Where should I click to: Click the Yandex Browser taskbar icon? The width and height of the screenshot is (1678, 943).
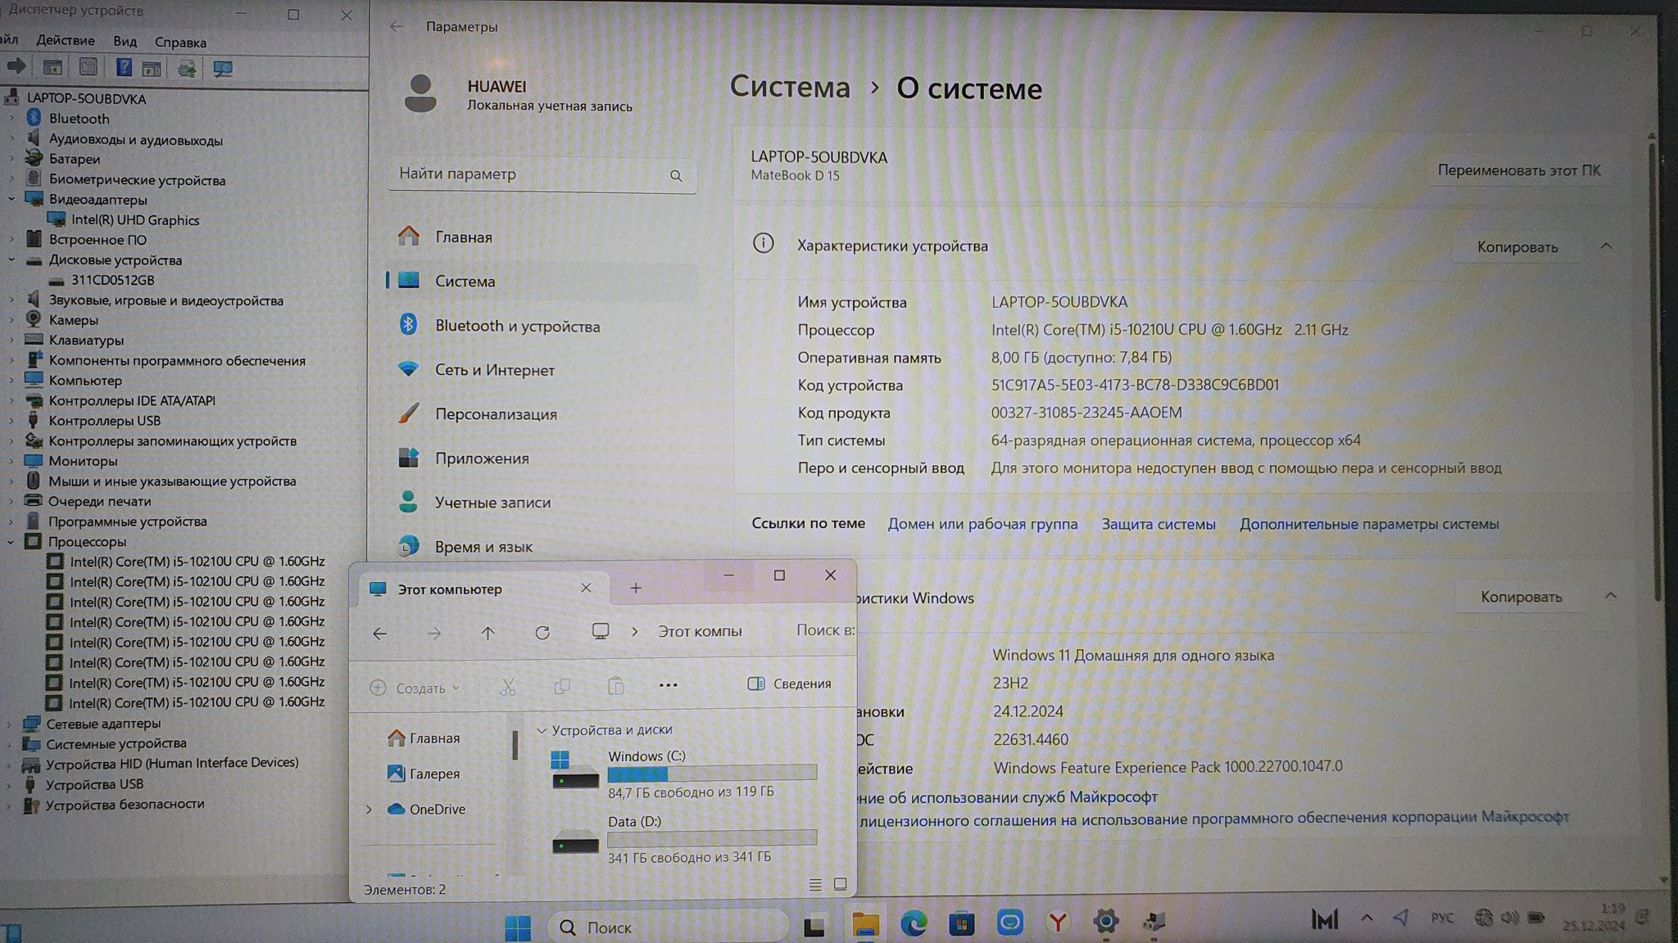pyautogui.click(x=1058, y=923)
